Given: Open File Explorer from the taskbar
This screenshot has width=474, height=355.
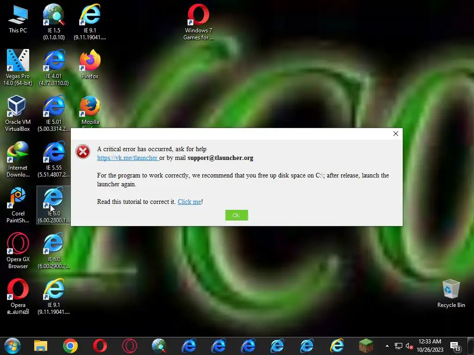Looking at the screenshot, I should pos(41,346).
